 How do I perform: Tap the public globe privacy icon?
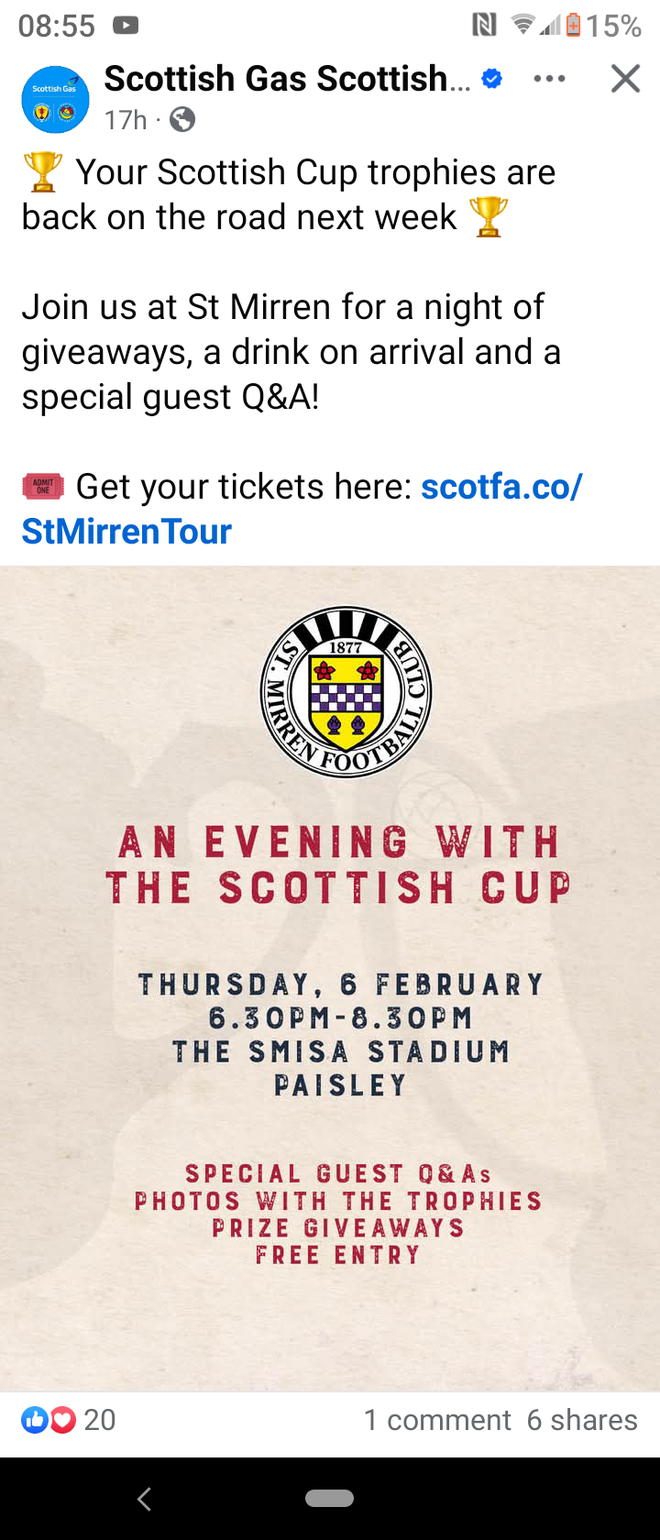point(182,120)
